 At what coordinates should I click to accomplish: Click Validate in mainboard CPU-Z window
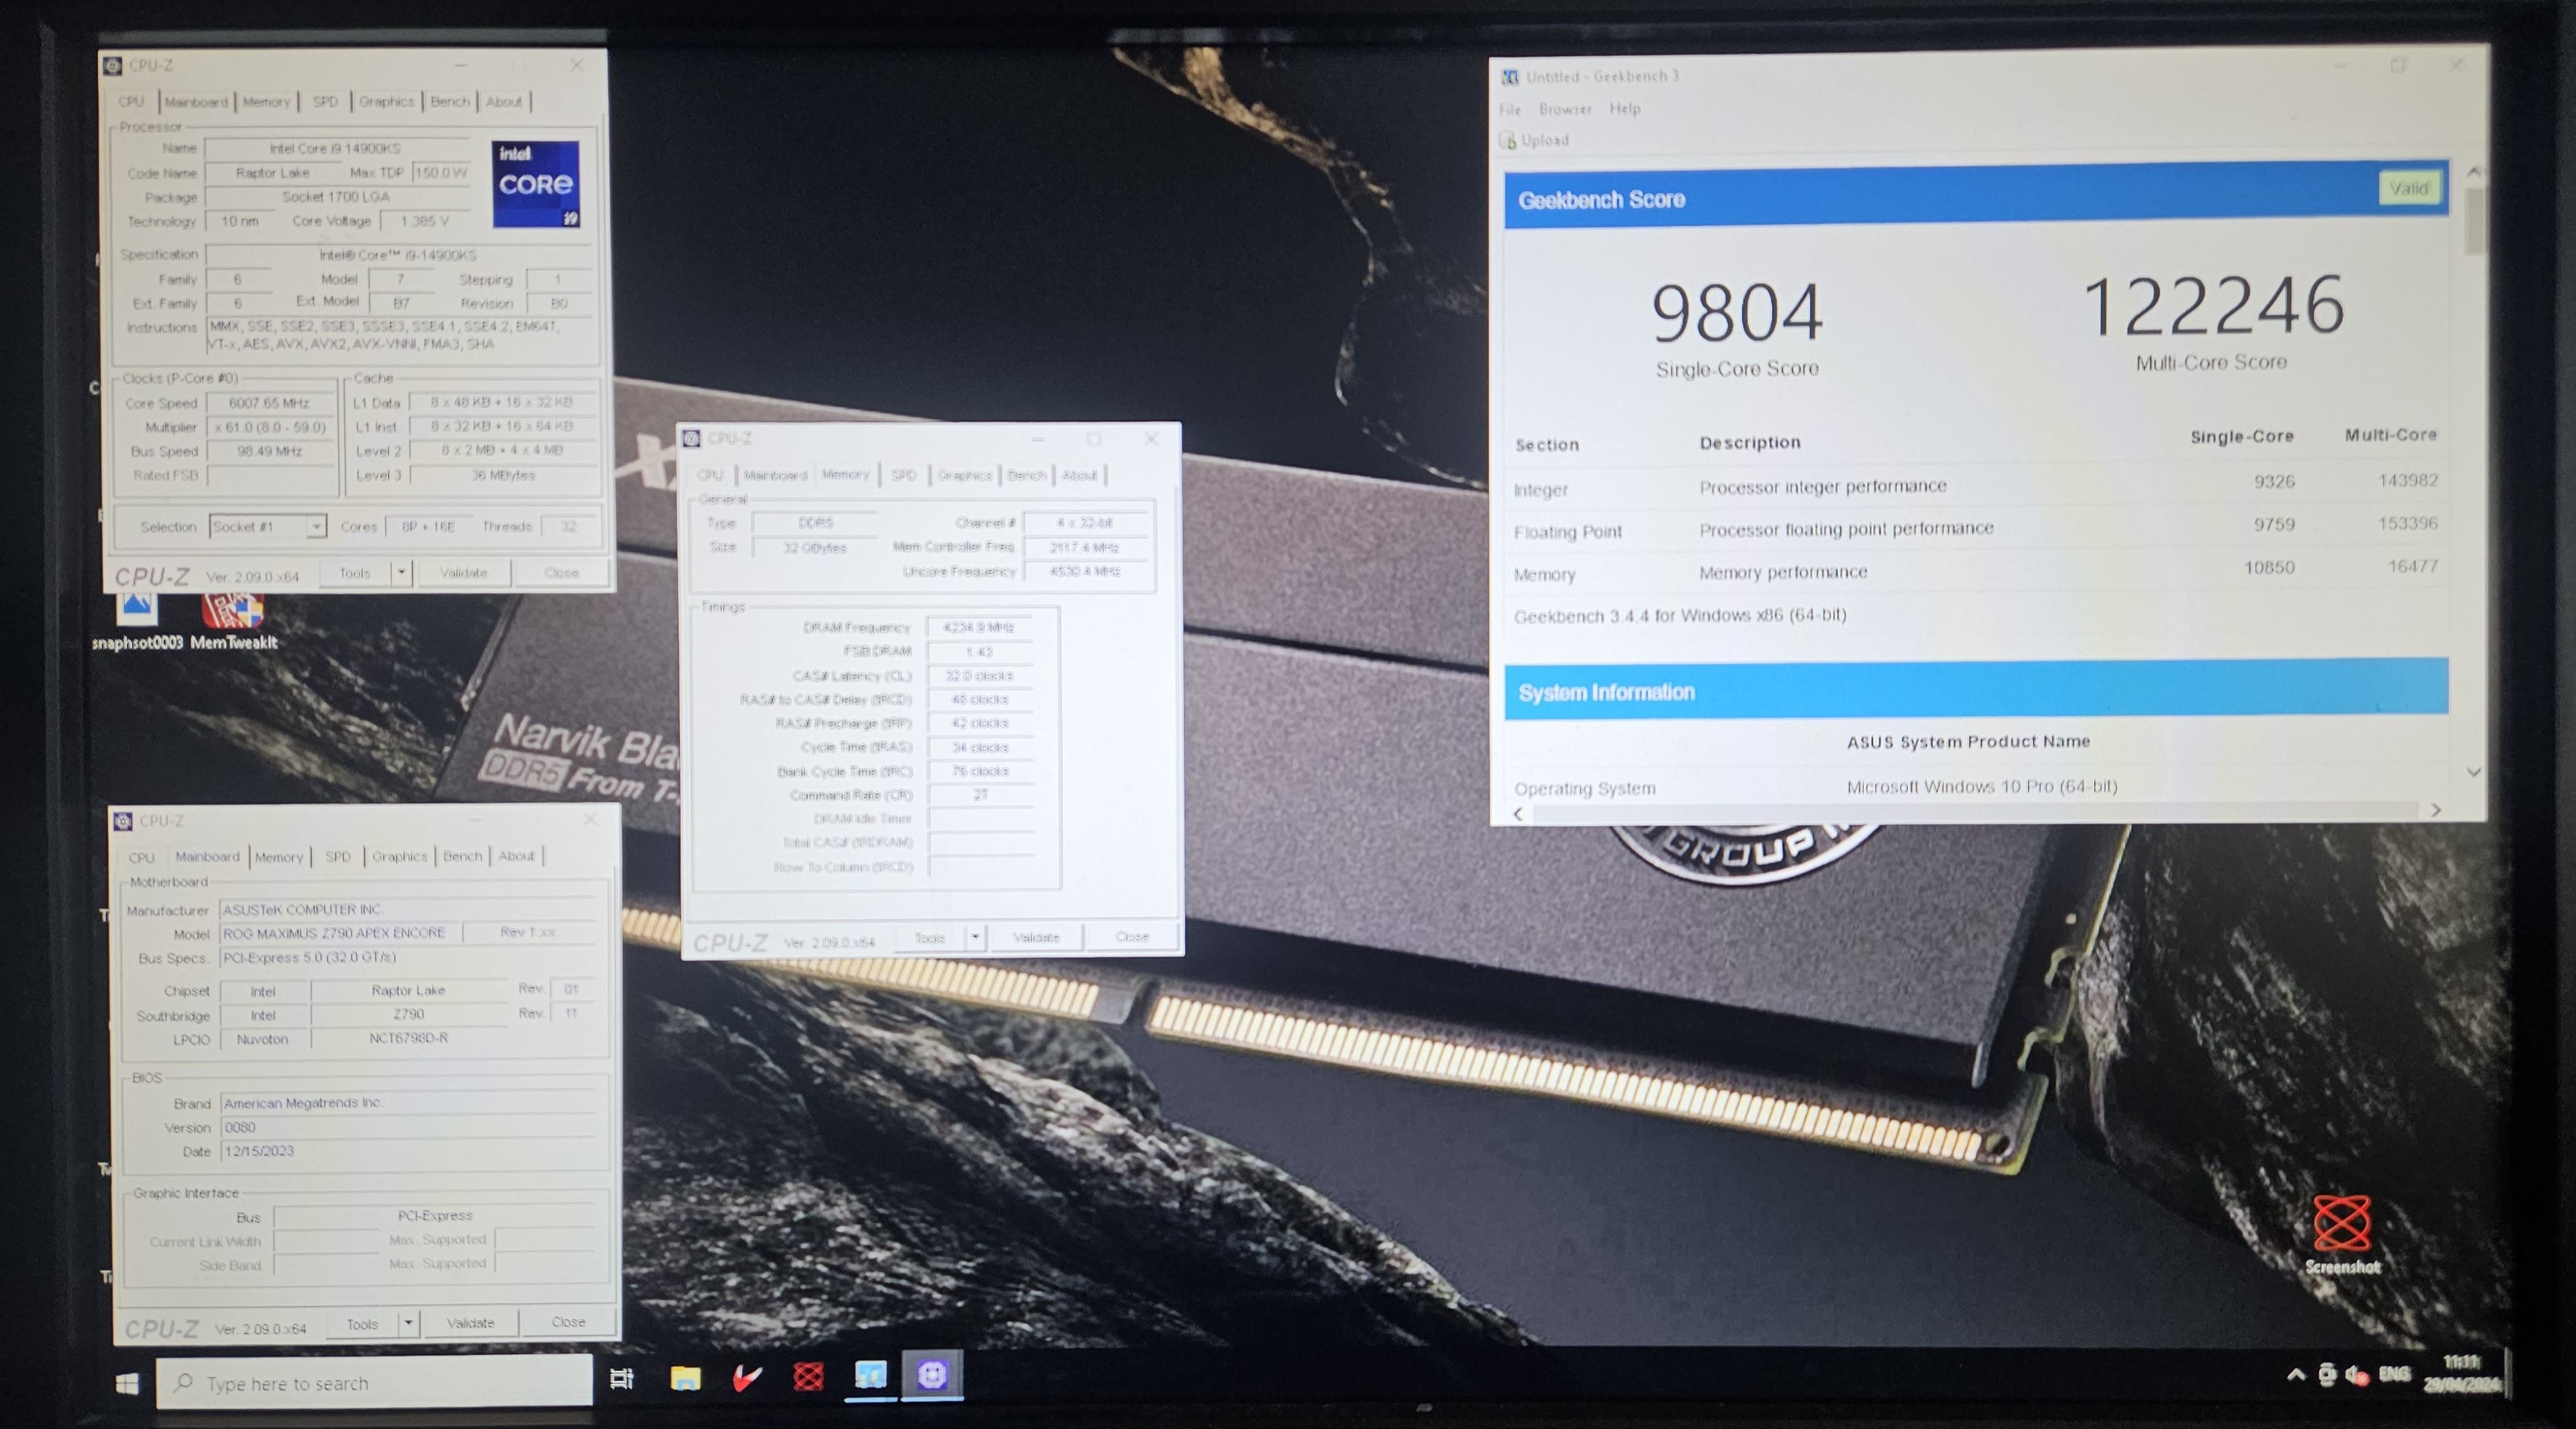[x=470, y=1322]
